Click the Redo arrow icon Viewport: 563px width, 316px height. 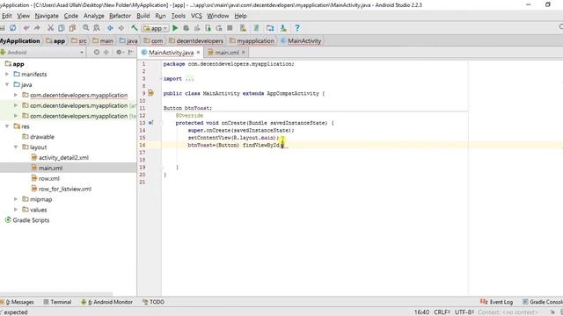tap(37, 28)
